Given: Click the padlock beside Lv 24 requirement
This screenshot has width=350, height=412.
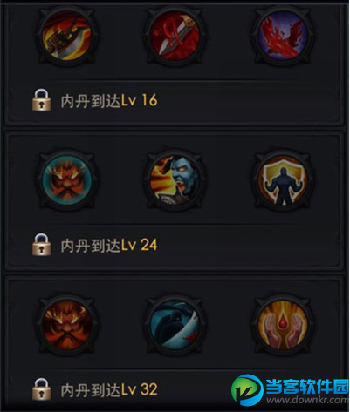Looking at the screenshot, I should [x=41, y=245].
